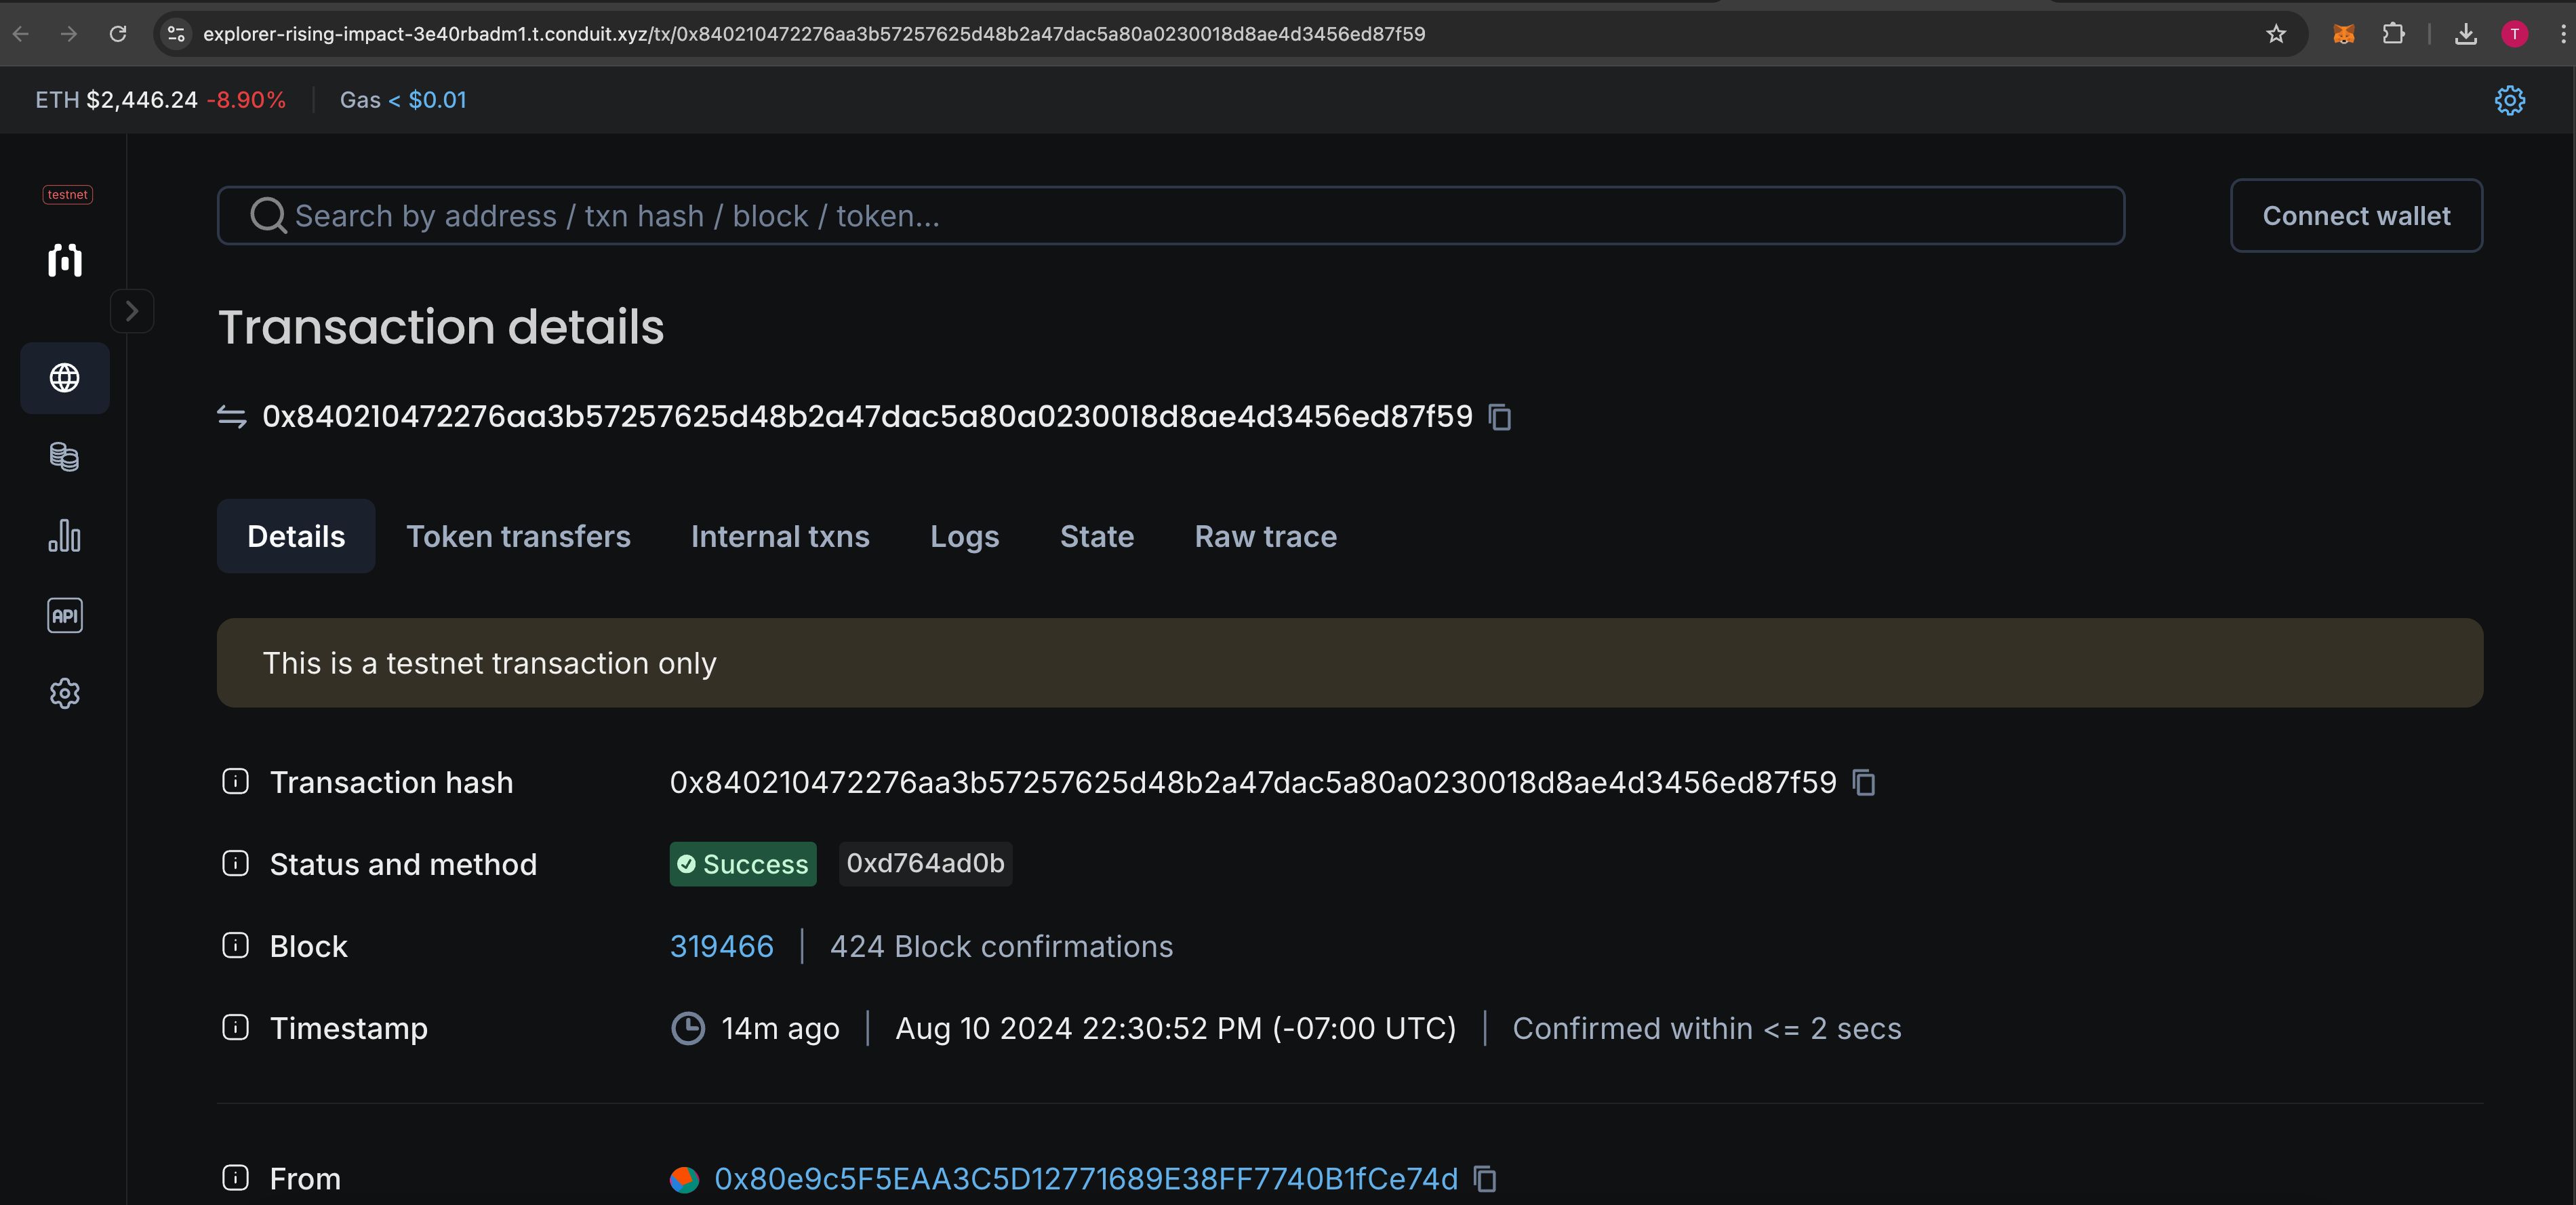Click the API icon in sidebar
Viewport: 2576px width, 1205px height.
(64, 614)
